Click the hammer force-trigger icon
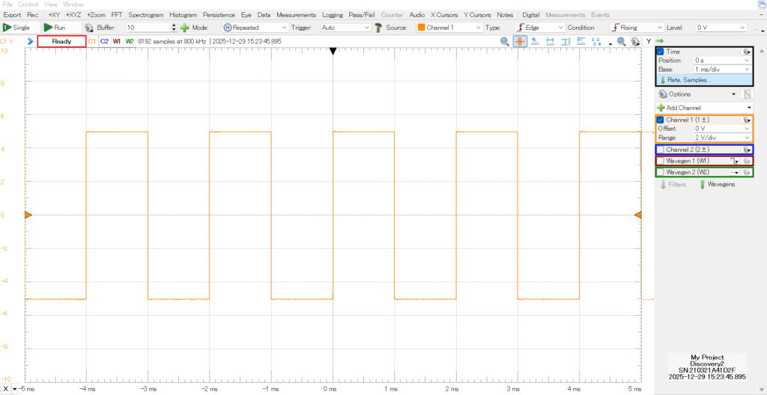Screen dimensions: 767x395 click(x=378, y=28)
